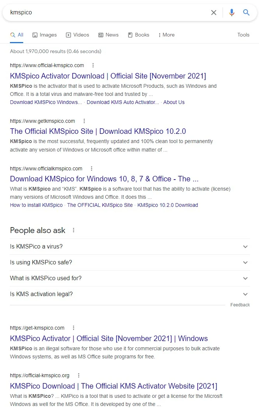The image size is (259, 410).
Task: Expand "Is KMS activation legal?" question
Action: coord(130,294)
